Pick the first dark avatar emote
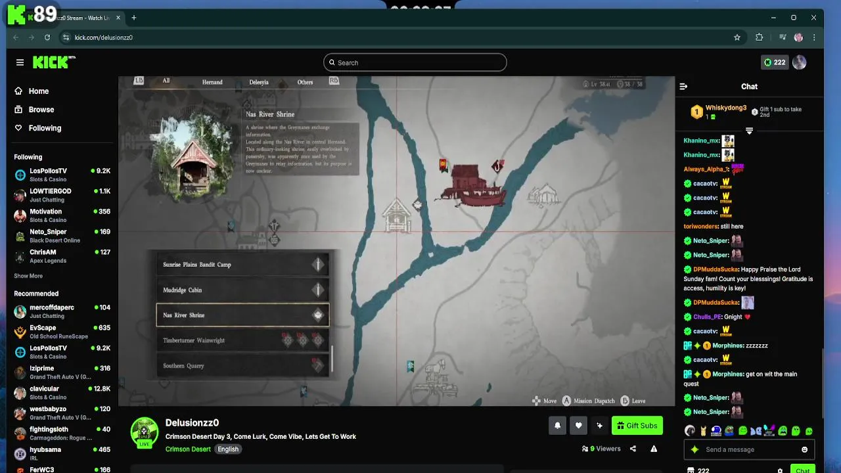The image size is (841, 473). click(x=689, y=431)
